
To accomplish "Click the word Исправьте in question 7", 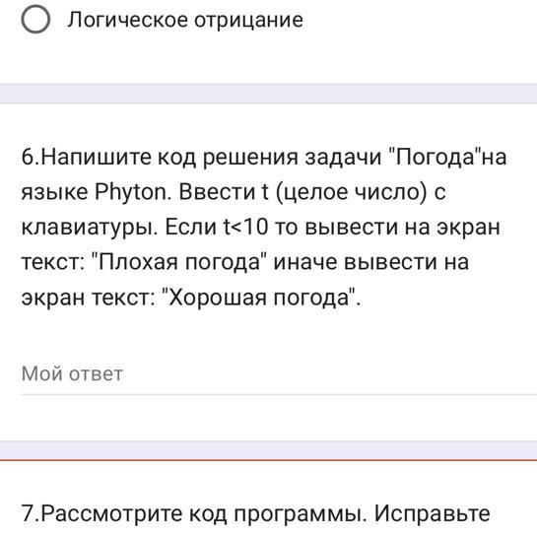I will pyautogui.click(x=432, y=513).
